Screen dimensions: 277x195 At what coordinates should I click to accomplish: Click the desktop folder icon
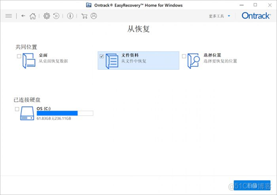[x=29, y=61]
